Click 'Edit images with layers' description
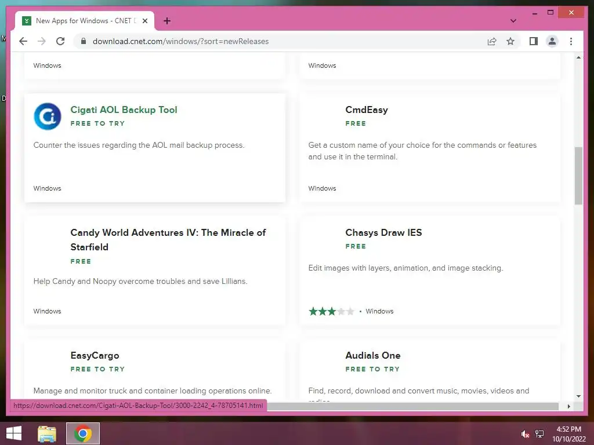Viewport: 594px width, 445px height. coord(405,268)
